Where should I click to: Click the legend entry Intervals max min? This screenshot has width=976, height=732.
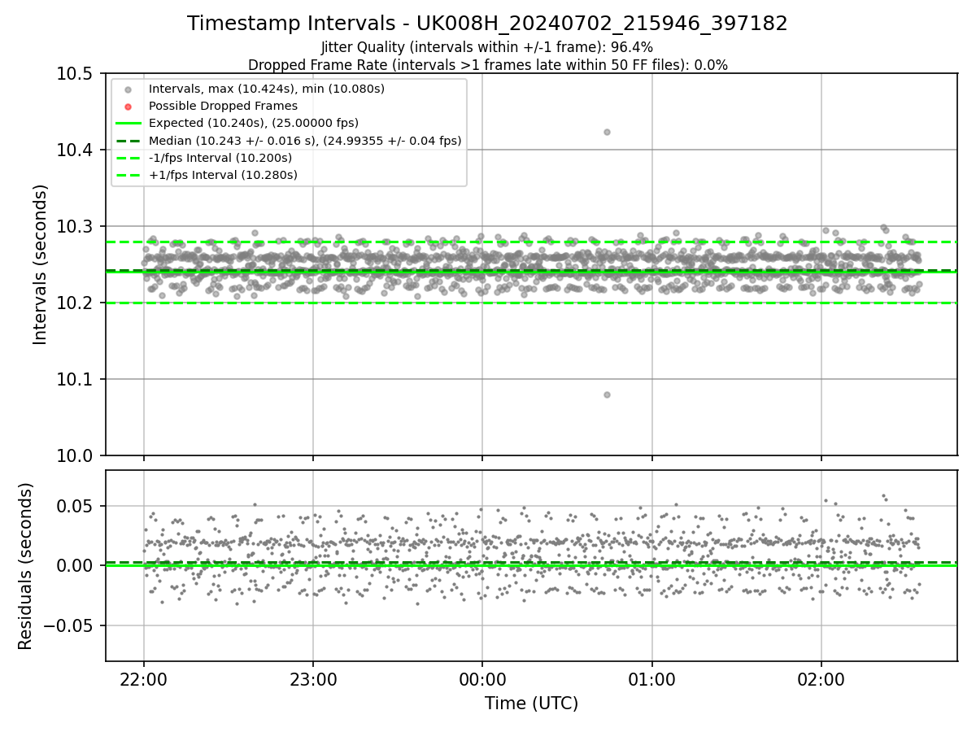(x=267, y=89)
